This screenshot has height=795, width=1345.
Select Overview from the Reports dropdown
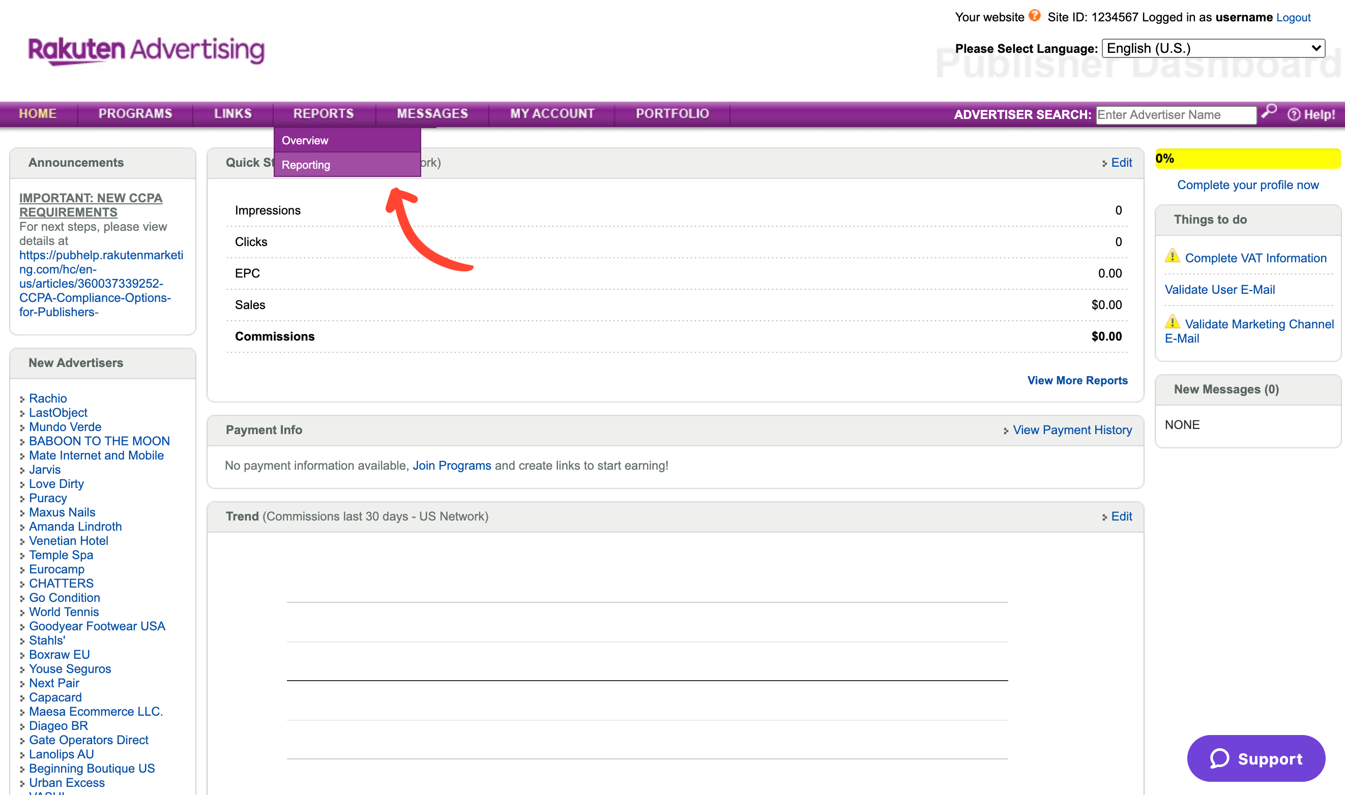pos(347,140)
